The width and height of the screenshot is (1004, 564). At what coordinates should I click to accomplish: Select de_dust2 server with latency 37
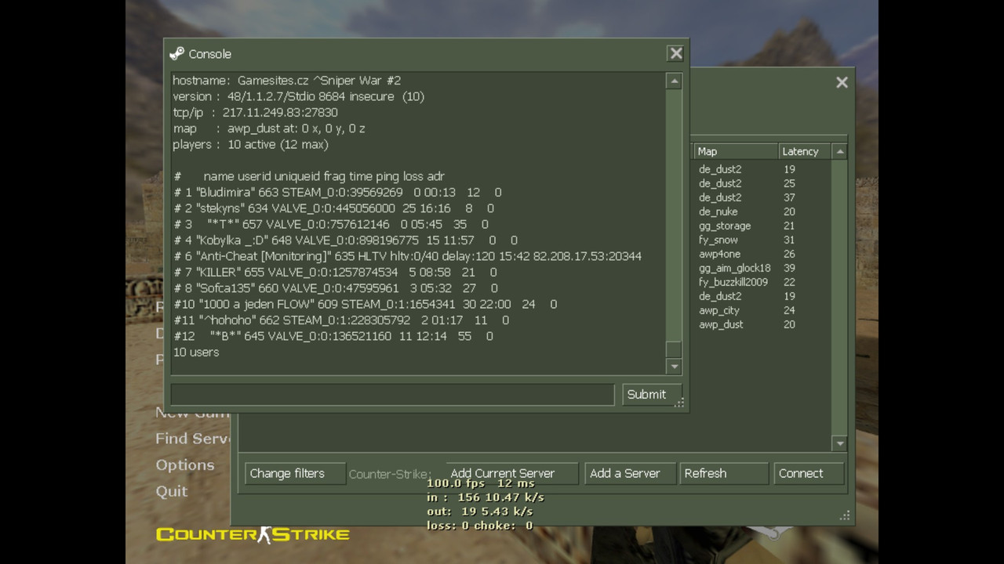(x=761, y=197)
